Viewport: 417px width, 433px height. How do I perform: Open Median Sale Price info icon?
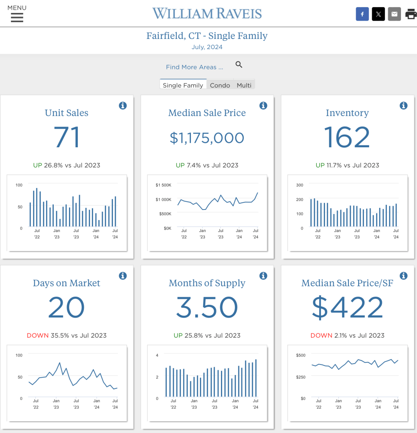pos(263,105)
